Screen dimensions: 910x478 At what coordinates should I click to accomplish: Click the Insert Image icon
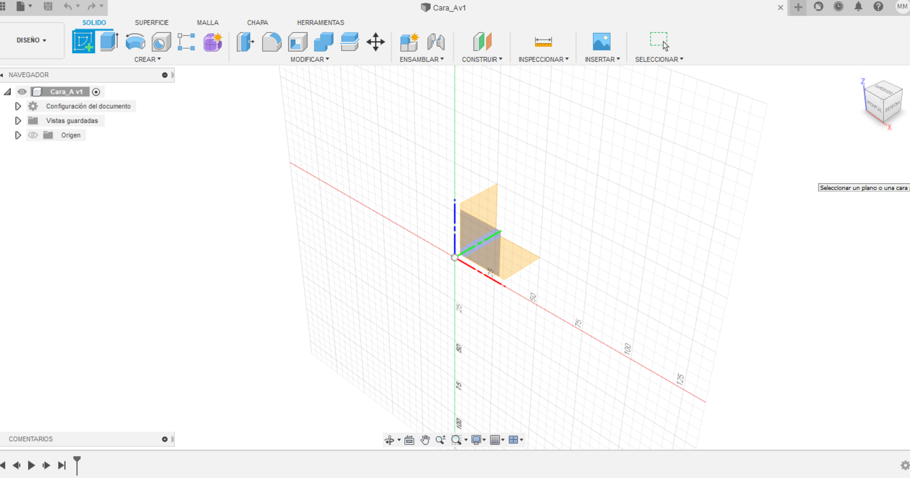click(x=602, y=42)
